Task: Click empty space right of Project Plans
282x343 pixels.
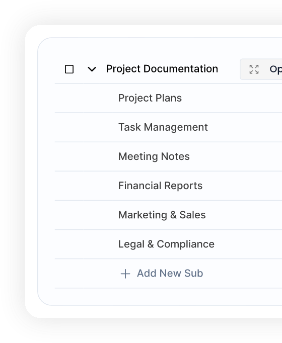Action: pyautogui.click(x=232, y=98)
